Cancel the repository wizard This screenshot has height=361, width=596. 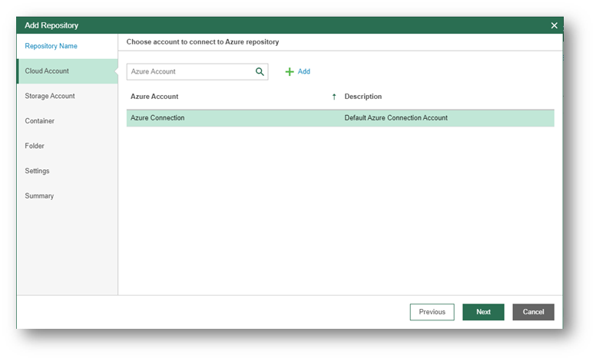click(533, 312)
